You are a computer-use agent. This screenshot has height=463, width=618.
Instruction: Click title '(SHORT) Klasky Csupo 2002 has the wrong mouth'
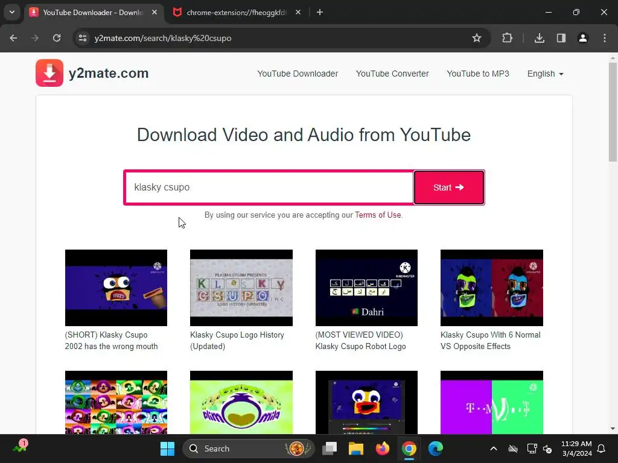(111, 341)
